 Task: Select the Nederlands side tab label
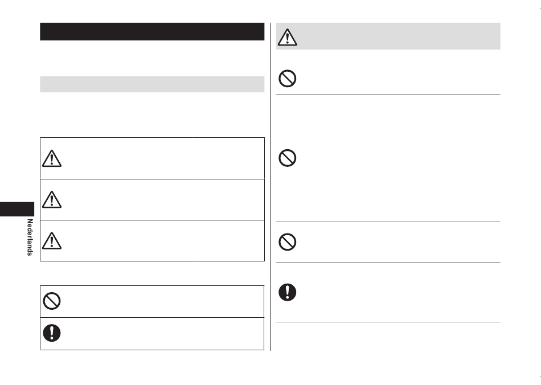point(30,237)
